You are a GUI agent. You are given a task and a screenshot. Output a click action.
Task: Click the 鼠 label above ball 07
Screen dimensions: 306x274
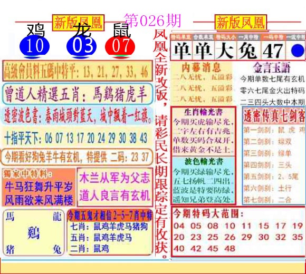click(121, 30)
